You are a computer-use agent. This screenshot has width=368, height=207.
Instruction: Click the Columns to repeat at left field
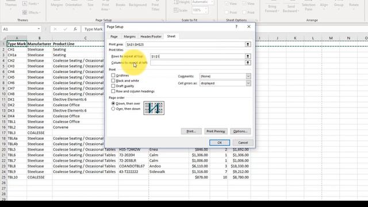pyautogui.click(x=198, y=63)
